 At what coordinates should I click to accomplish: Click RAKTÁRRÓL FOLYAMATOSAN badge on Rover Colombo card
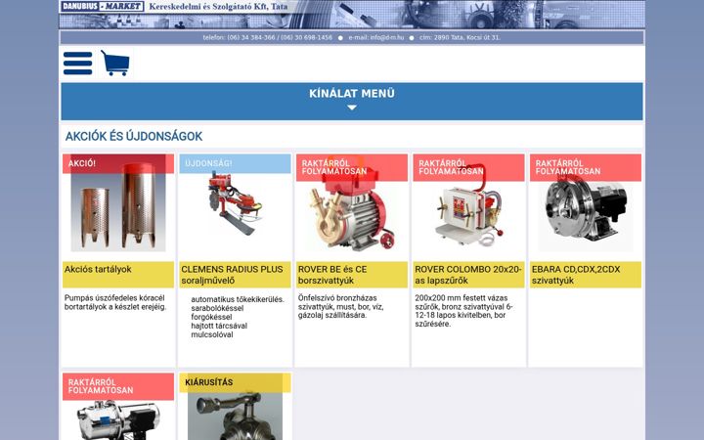pyautogui.click(x=468, y=167)
